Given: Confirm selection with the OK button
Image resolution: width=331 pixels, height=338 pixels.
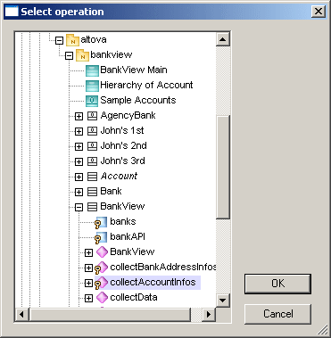Looking at the screenshot, I should (x=277, y=284).
